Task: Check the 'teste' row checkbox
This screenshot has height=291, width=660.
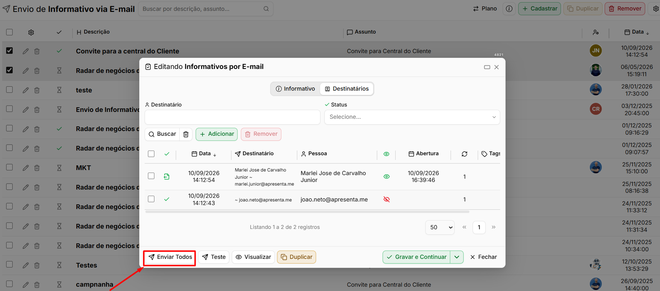Action: 9,90
